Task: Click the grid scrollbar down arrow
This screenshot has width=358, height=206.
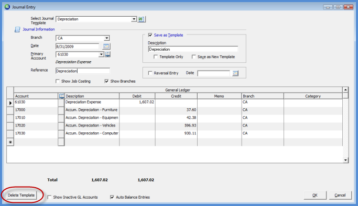Action: (x=345, y=160)
